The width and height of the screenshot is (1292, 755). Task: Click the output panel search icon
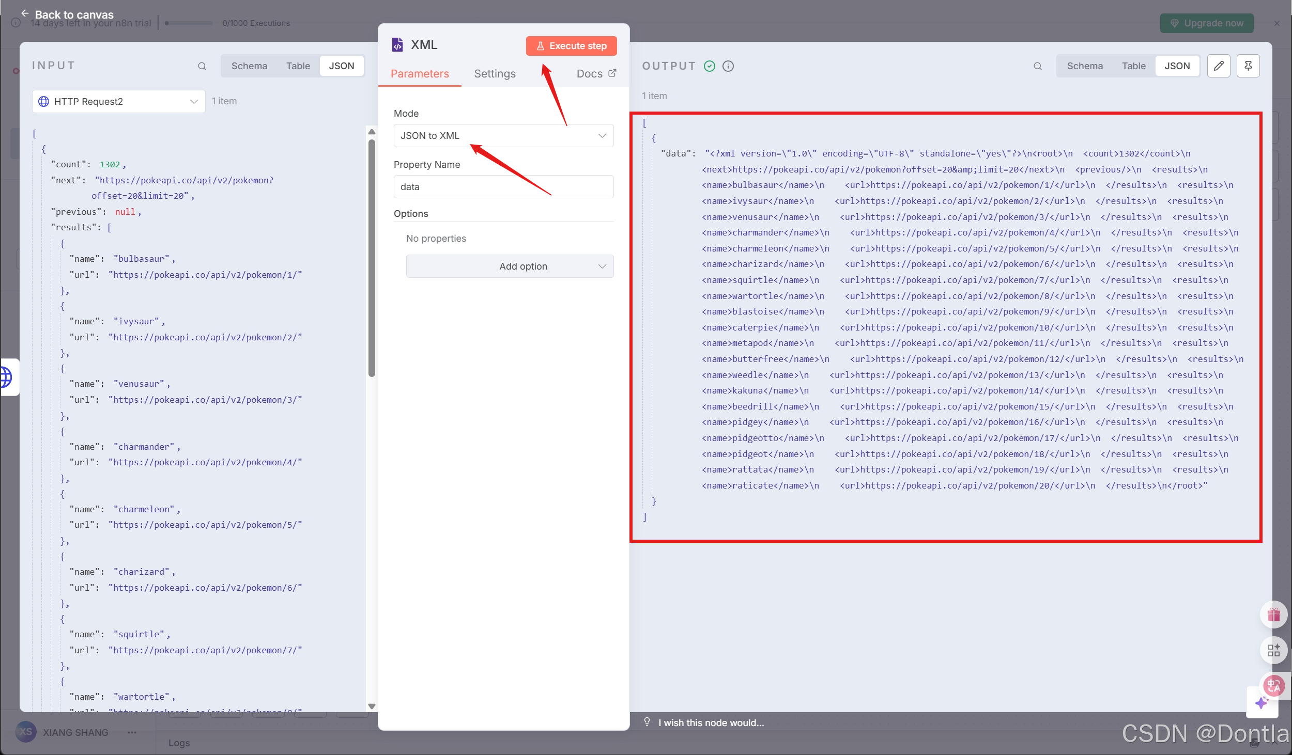tap(1037, 66)
